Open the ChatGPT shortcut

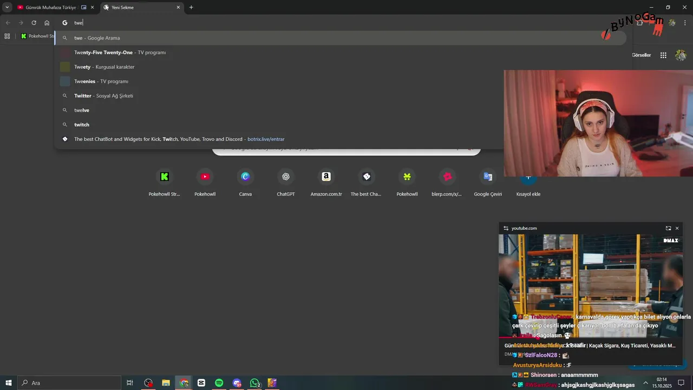(x=286, y=183)
